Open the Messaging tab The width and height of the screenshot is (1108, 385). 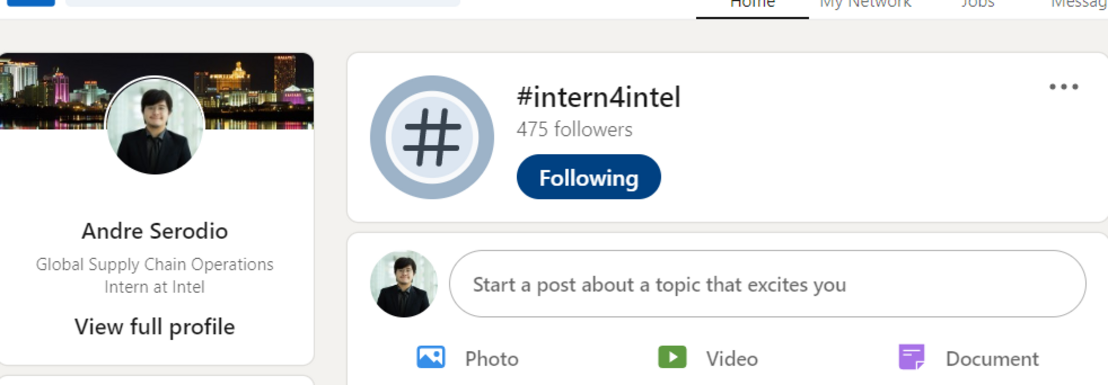1079,4
